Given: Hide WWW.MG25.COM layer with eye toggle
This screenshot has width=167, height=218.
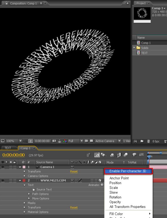Looking at the screenshot, I should (3, 181).
